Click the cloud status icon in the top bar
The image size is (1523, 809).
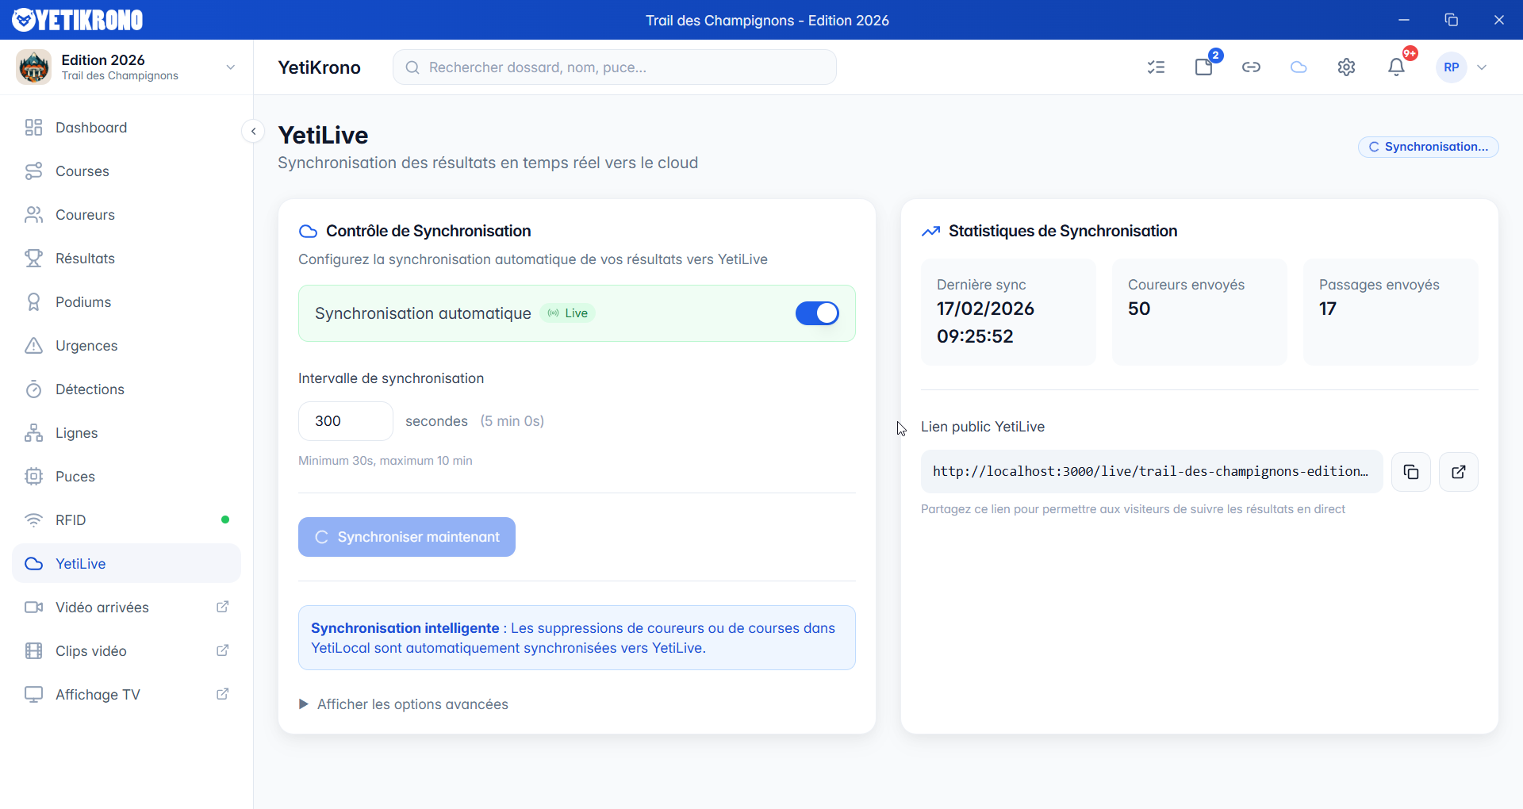click(x=1299, y=67)
